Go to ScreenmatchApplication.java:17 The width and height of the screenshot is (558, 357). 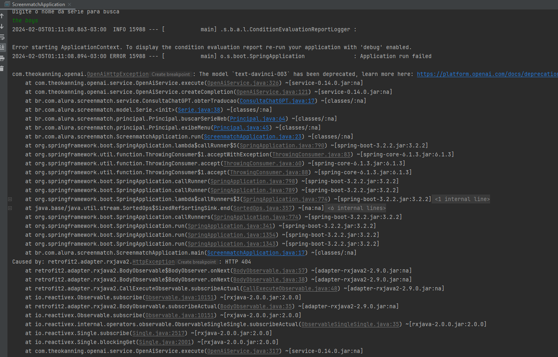point(256,253)
